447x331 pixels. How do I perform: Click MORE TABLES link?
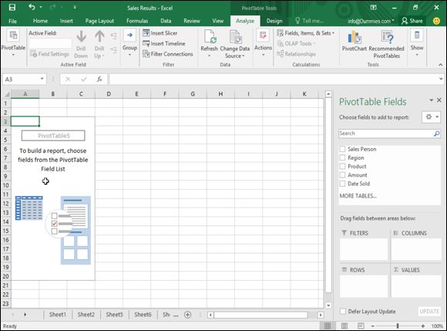point(358,196)
